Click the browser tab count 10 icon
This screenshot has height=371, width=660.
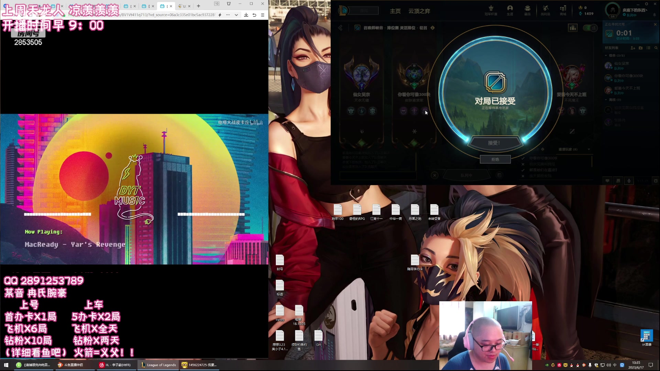click(217, 4)
